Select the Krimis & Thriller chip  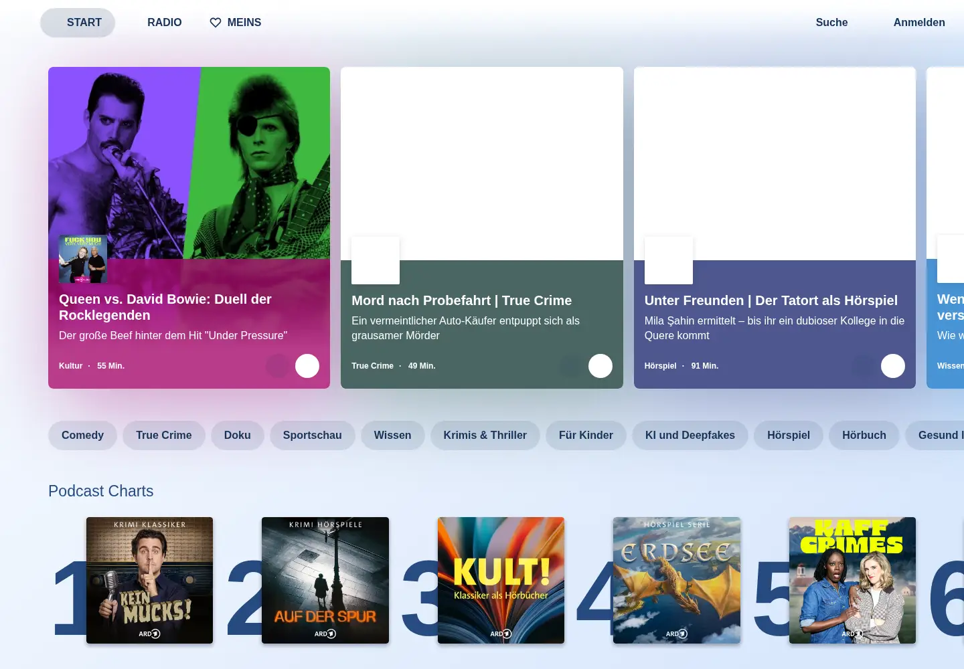point(485,436)
